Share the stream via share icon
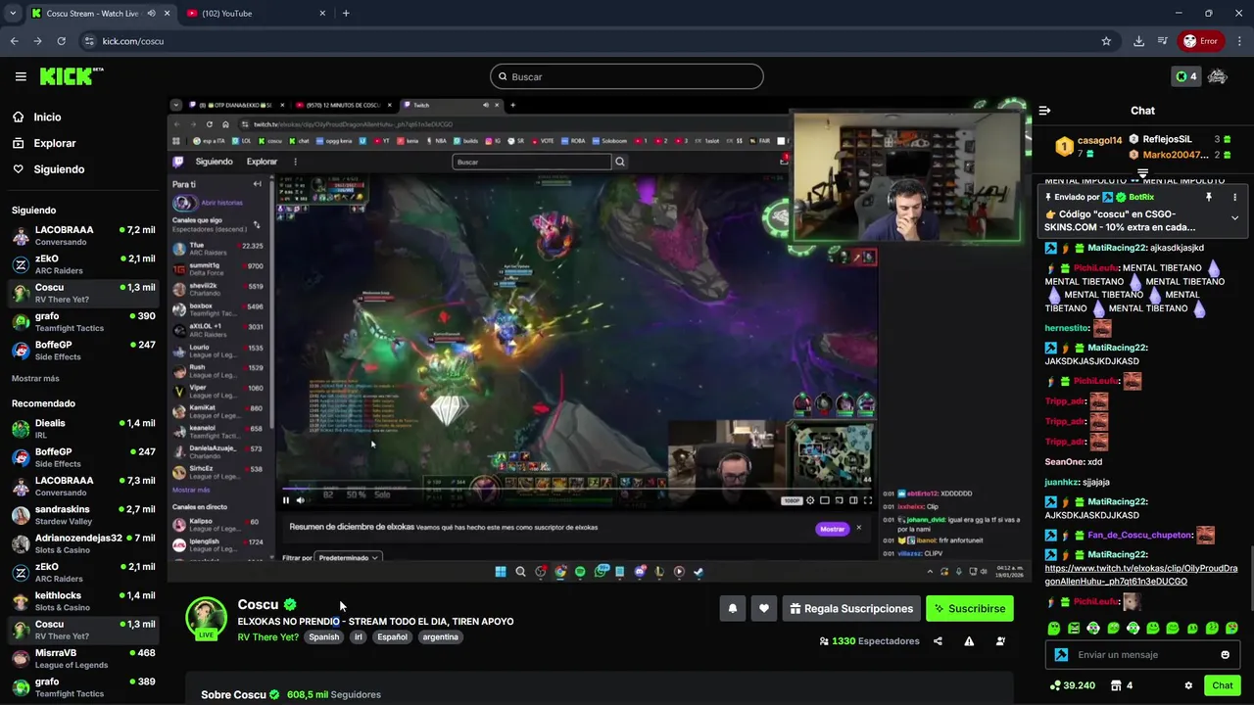 point(938,641)
